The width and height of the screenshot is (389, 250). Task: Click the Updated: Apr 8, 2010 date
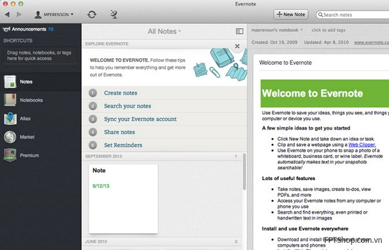(326, 42)
